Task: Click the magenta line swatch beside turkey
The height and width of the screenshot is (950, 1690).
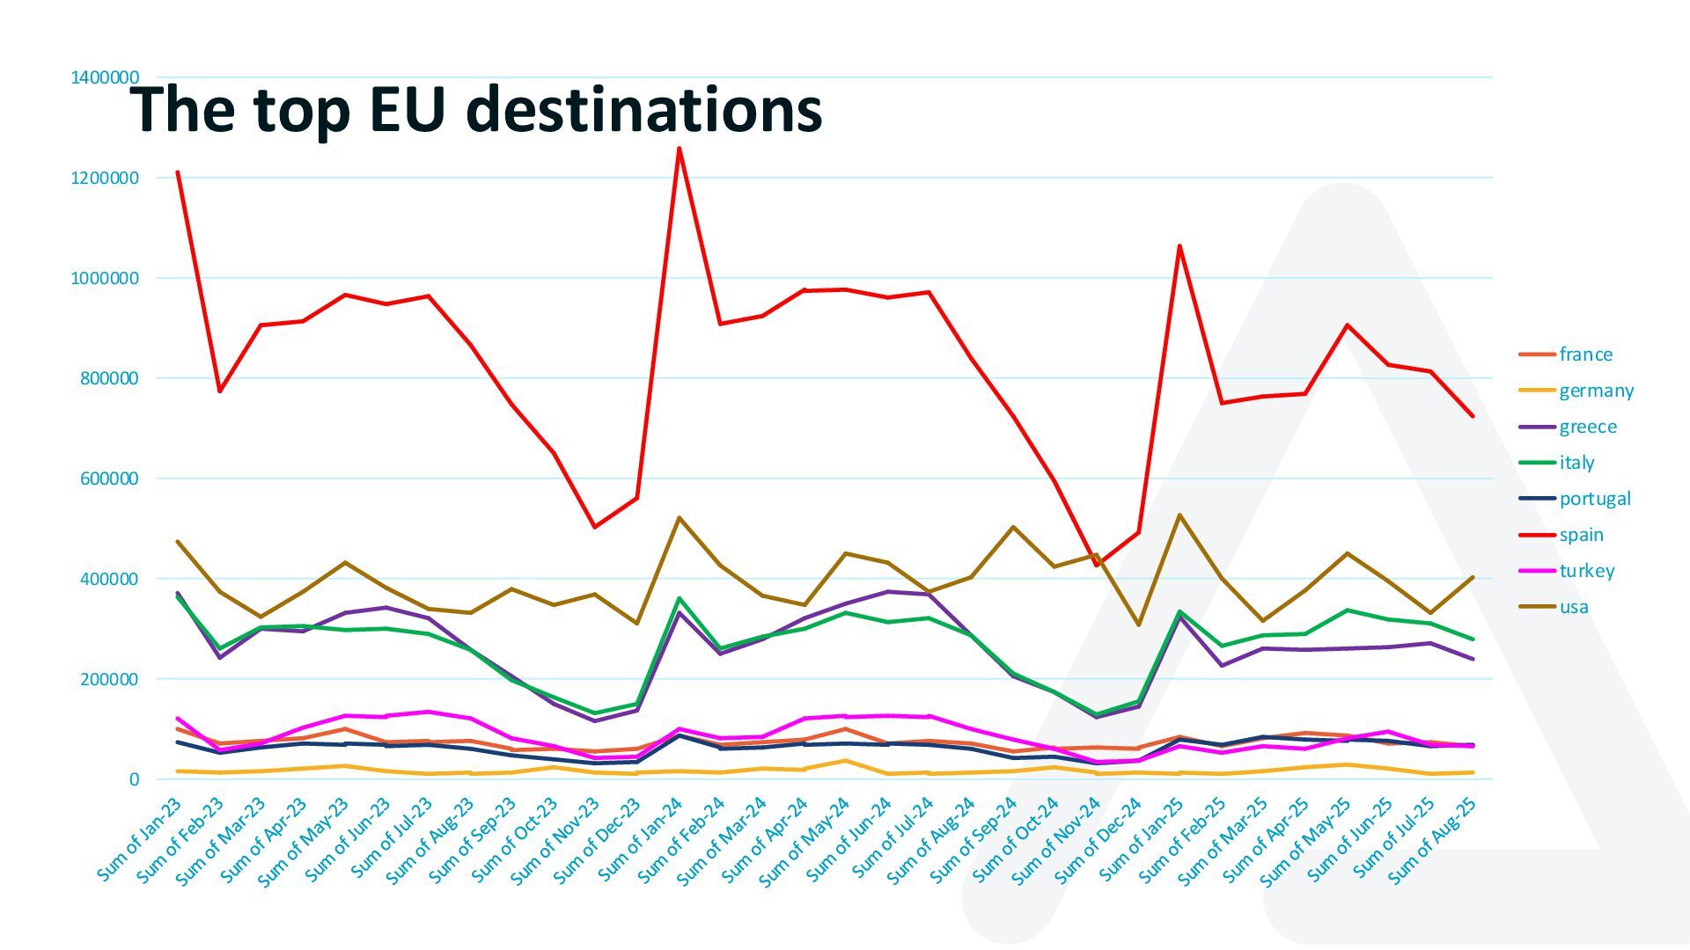Action: pyautogui.click(x=1537, y=571)
